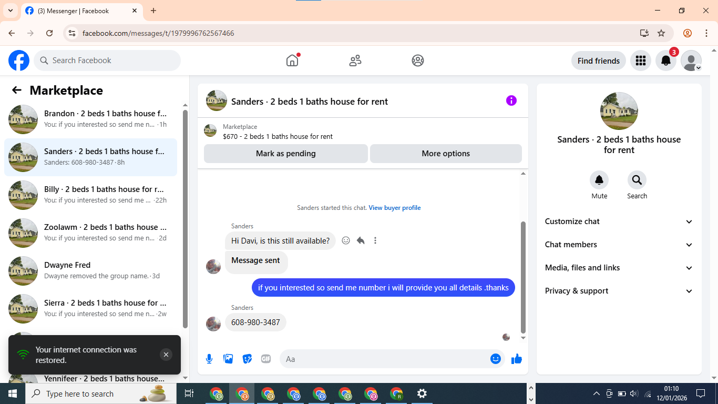Image resolution: width=718 pixels, height=404 pixels.
Task: Open the notifications bell with badge 3
Action: pos(666,60)
